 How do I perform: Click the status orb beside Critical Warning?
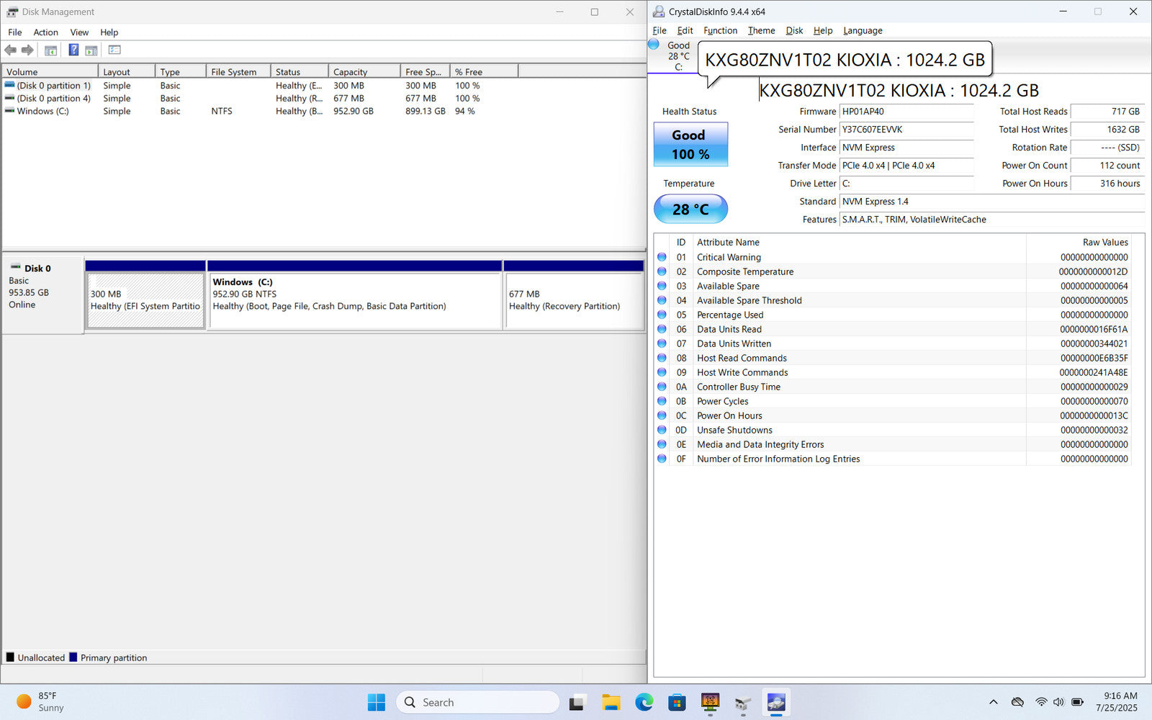click(662, 257)
